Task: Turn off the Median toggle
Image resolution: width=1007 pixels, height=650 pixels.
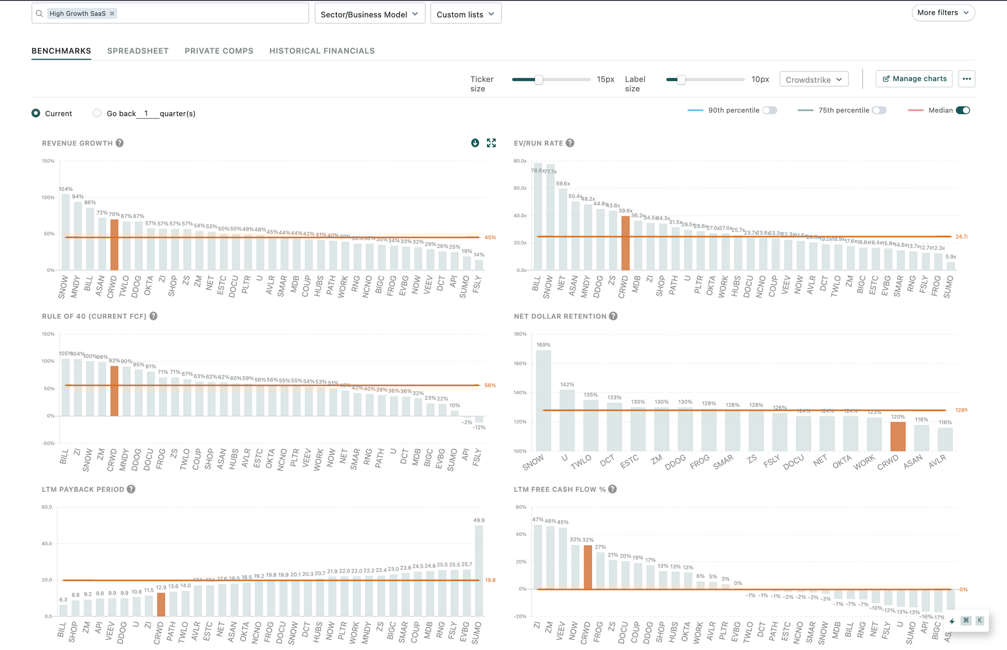Action: pyautogui.click(x=963, y=110)
